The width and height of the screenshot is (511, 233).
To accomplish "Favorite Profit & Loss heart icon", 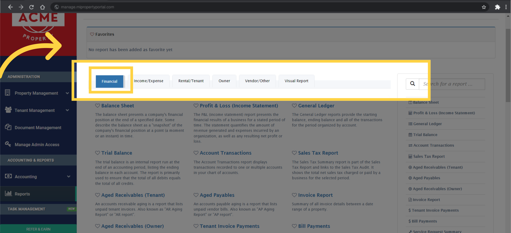I will pos(196,106).
